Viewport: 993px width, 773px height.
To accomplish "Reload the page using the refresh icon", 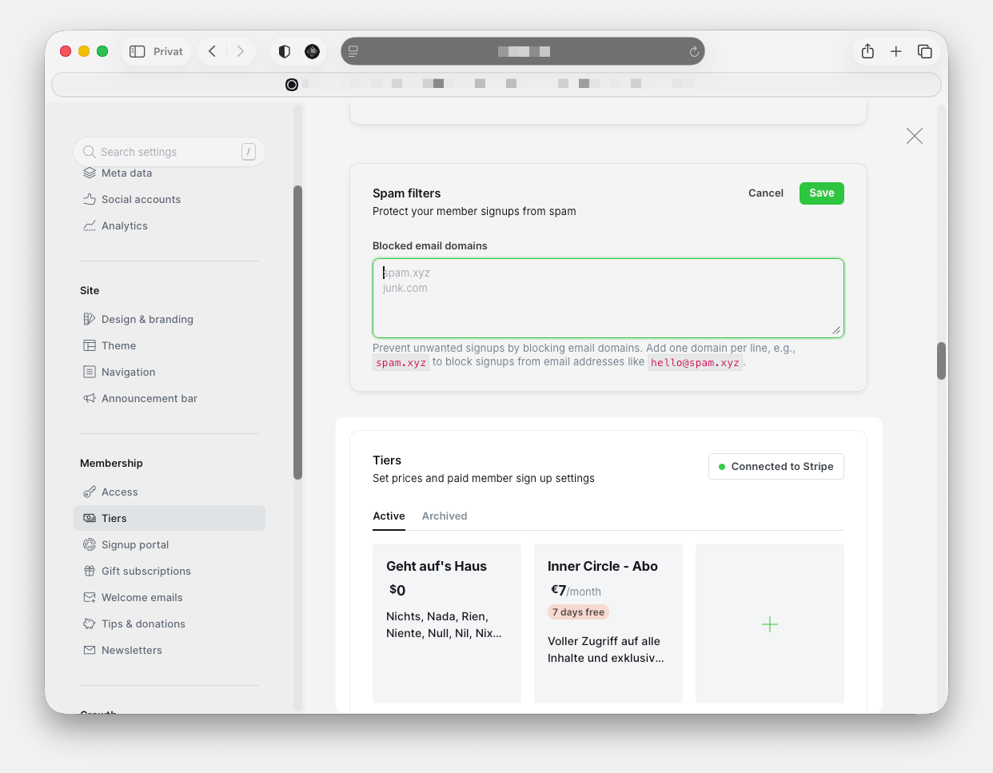I will [694, 52].
